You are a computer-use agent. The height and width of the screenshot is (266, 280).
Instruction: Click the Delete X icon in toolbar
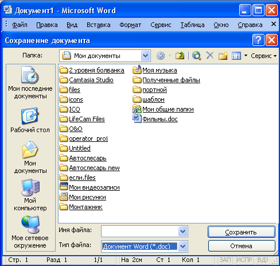[x=210, y=56]
